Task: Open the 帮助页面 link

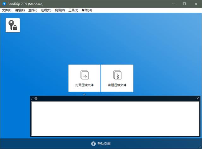Action: [104, 144]
